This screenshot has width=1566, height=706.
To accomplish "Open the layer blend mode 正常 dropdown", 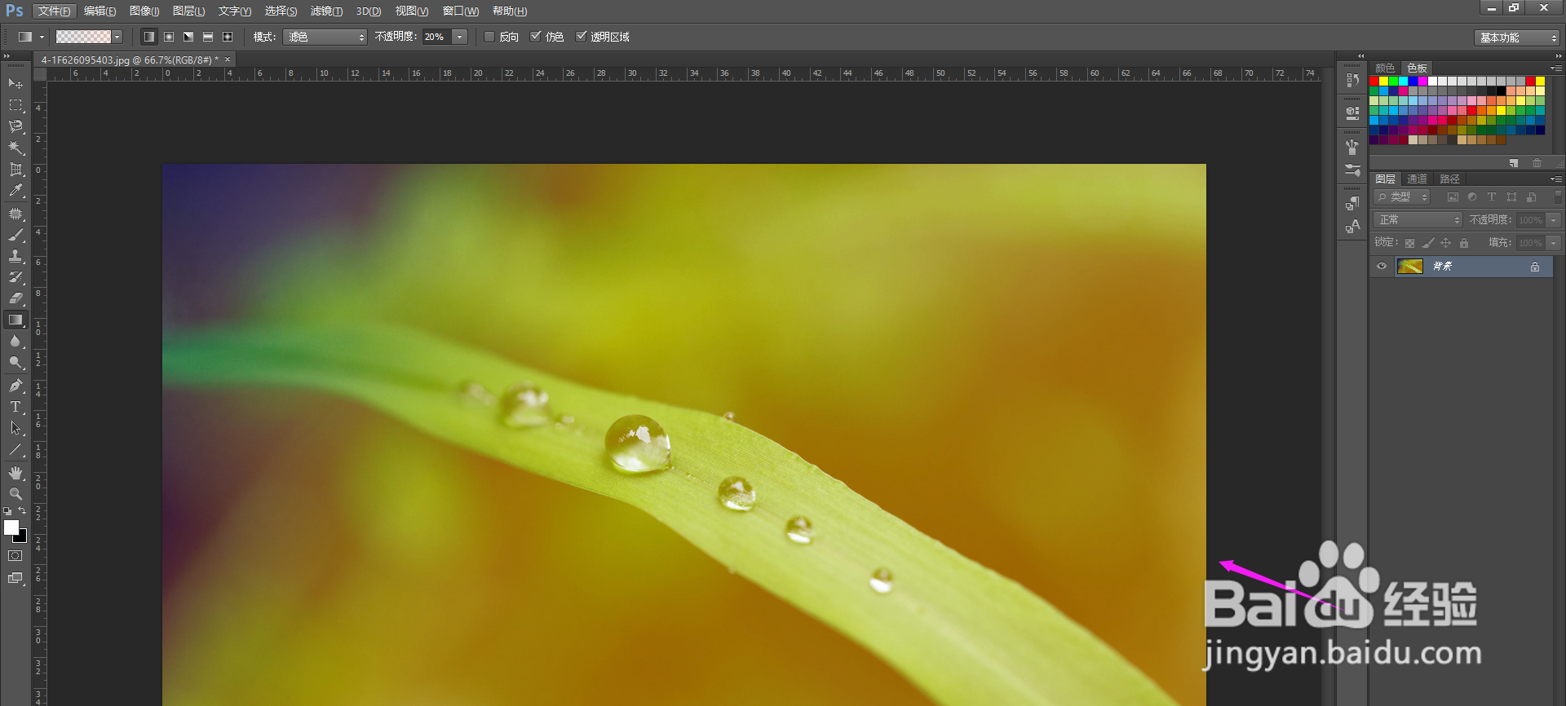I will [x=1418, y=220].
